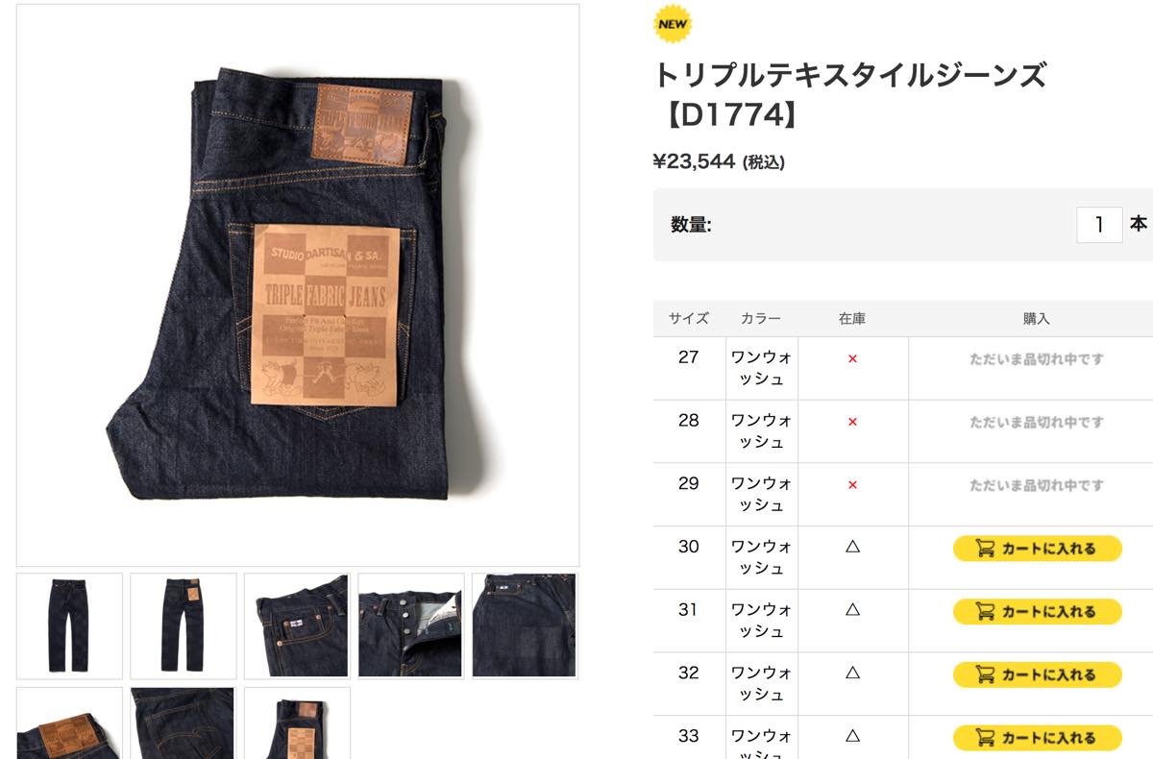
Task: View the pocket stitching detail thumbnail
Action: [x=184, y=723]
